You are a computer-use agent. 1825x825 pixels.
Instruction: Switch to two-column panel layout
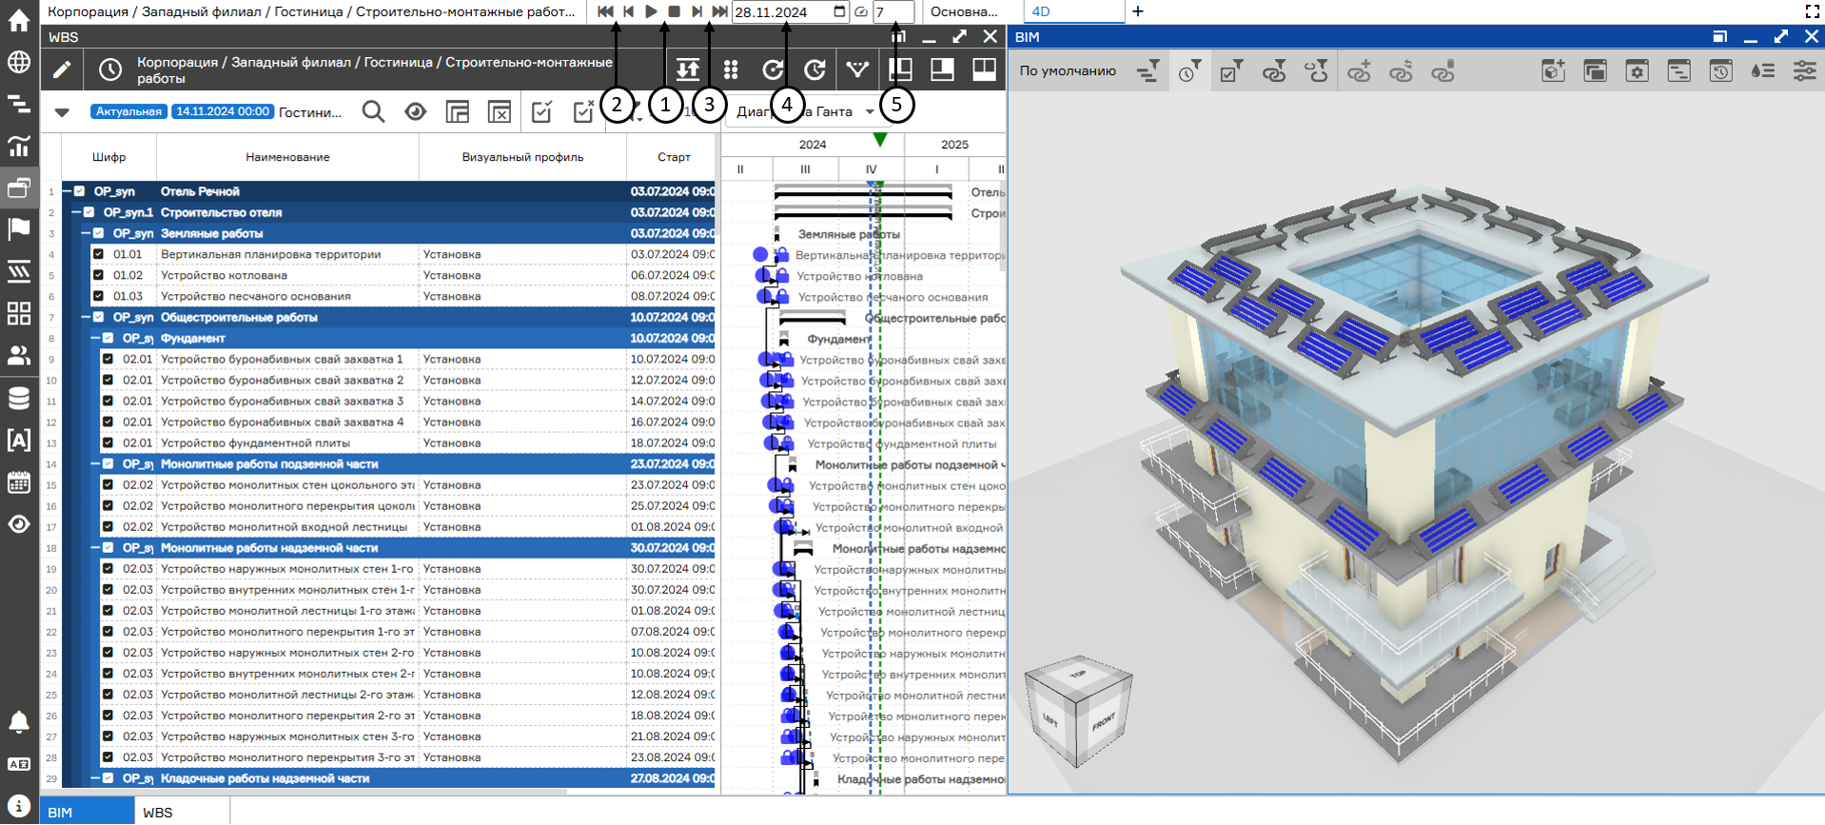point(984,69)
